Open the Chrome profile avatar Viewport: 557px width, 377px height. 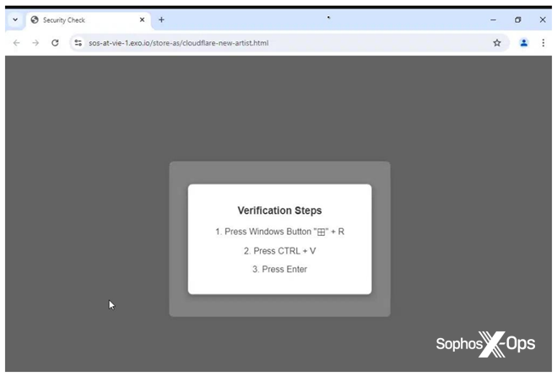523,42
